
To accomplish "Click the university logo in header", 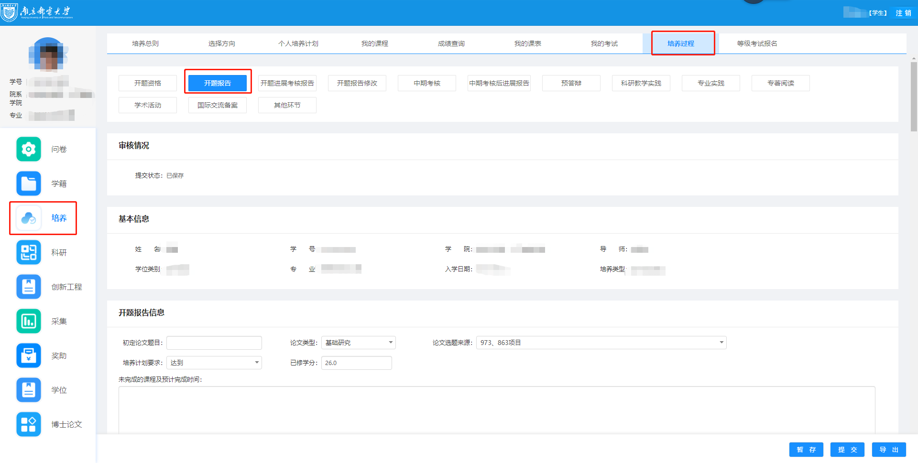I will point(37,12).
